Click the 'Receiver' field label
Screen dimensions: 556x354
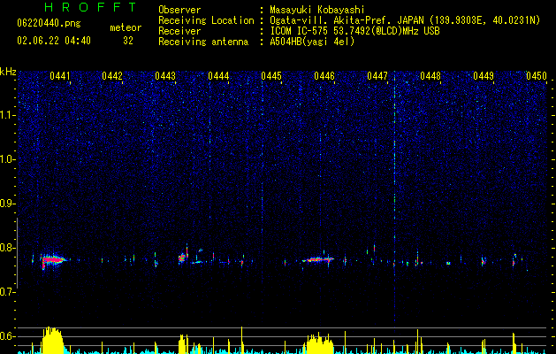coord(179,31)
